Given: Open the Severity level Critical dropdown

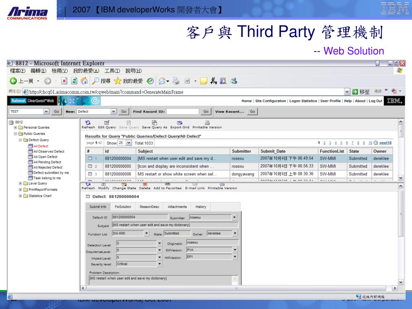Looking at the screenshot, I should click(x=159, y=264).
